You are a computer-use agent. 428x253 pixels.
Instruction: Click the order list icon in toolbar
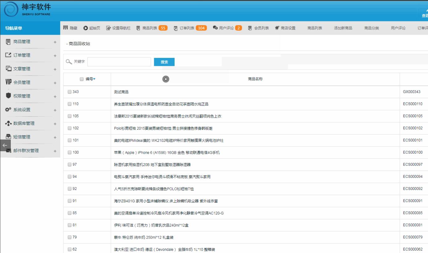176,28
